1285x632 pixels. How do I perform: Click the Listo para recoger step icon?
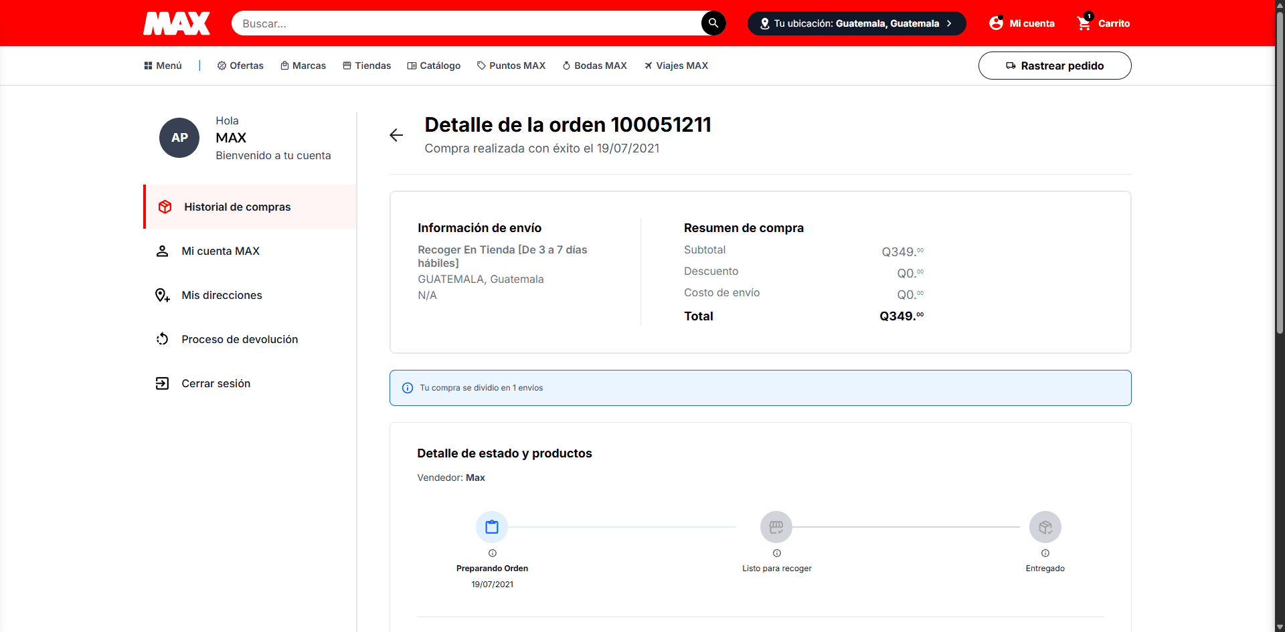(x=776, y=527)
